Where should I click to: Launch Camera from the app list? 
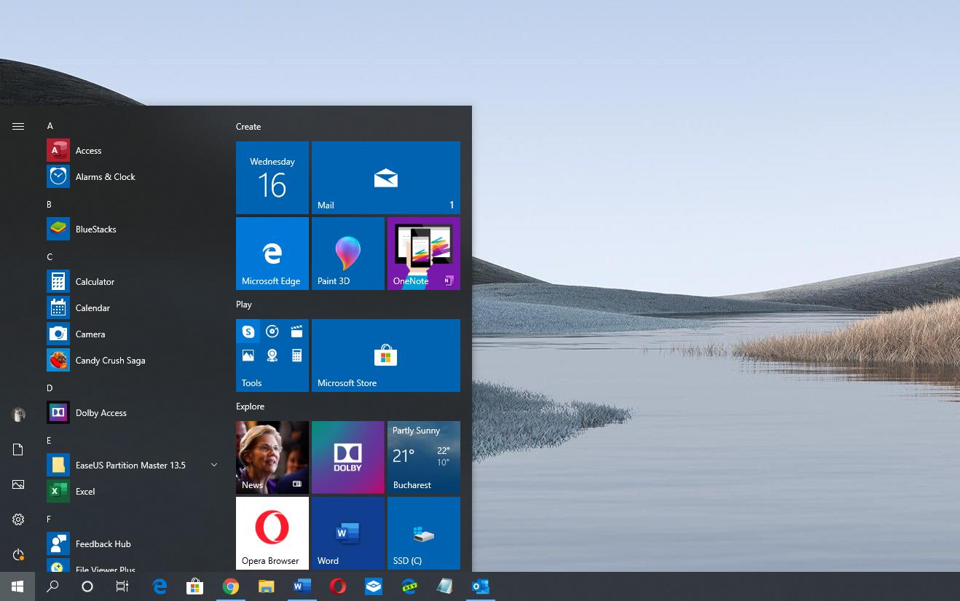point(134,334)
